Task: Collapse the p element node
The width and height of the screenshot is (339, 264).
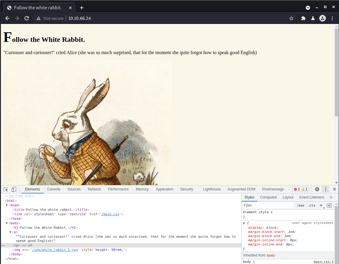Action: click(10, 232)
